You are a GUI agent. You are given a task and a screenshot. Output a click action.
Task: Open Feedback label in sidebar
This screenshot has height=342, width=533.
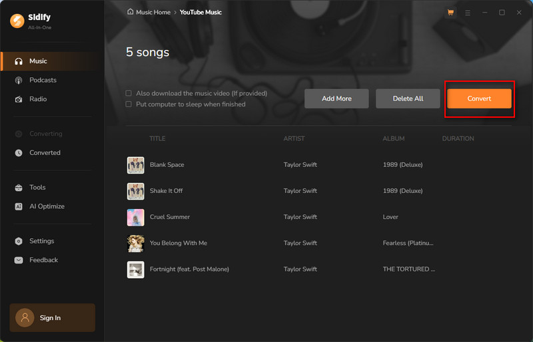coord(43,260)
